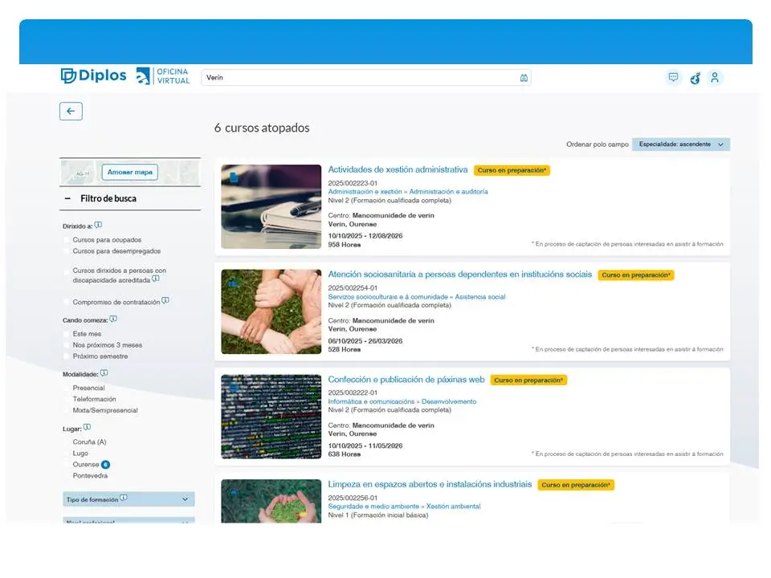
Task: Check Cursos para desempregados
Action: click(67, 251)
